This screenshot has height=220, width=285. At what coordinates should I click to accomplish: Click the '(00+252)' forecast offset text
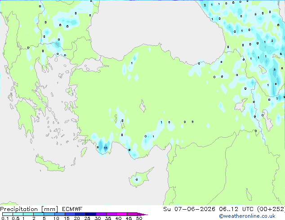pyautogui.click(x=271, y=209)
